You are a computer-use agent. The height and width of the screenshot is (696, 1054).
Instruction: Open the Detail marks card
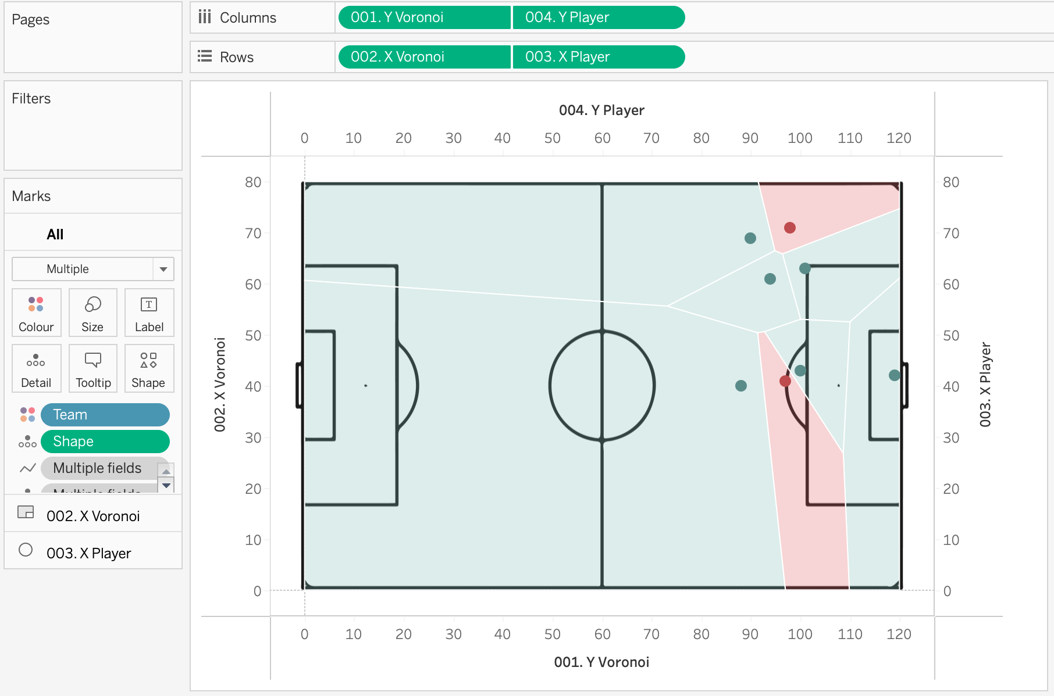(36, 368)
